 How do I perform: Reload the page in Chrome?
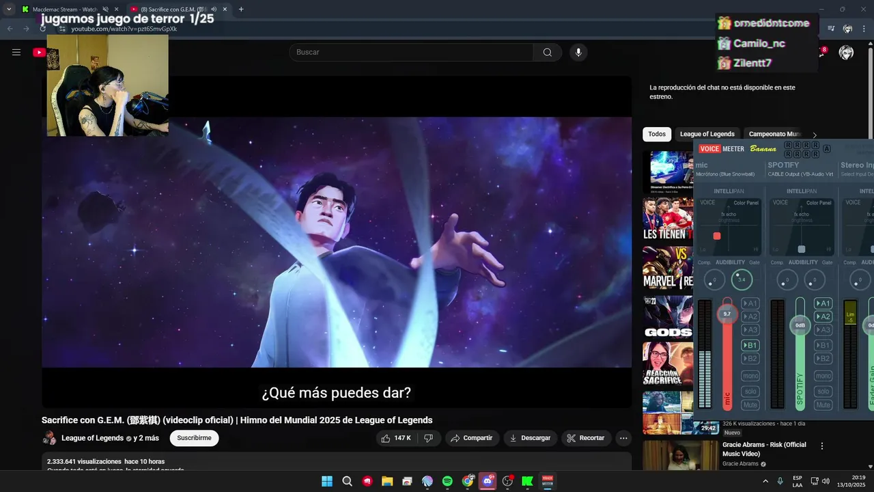(x=43, y=29)
